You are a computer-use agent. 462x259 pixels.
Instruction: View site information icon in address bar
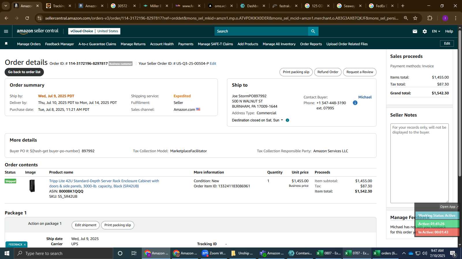tap(40, 18)
